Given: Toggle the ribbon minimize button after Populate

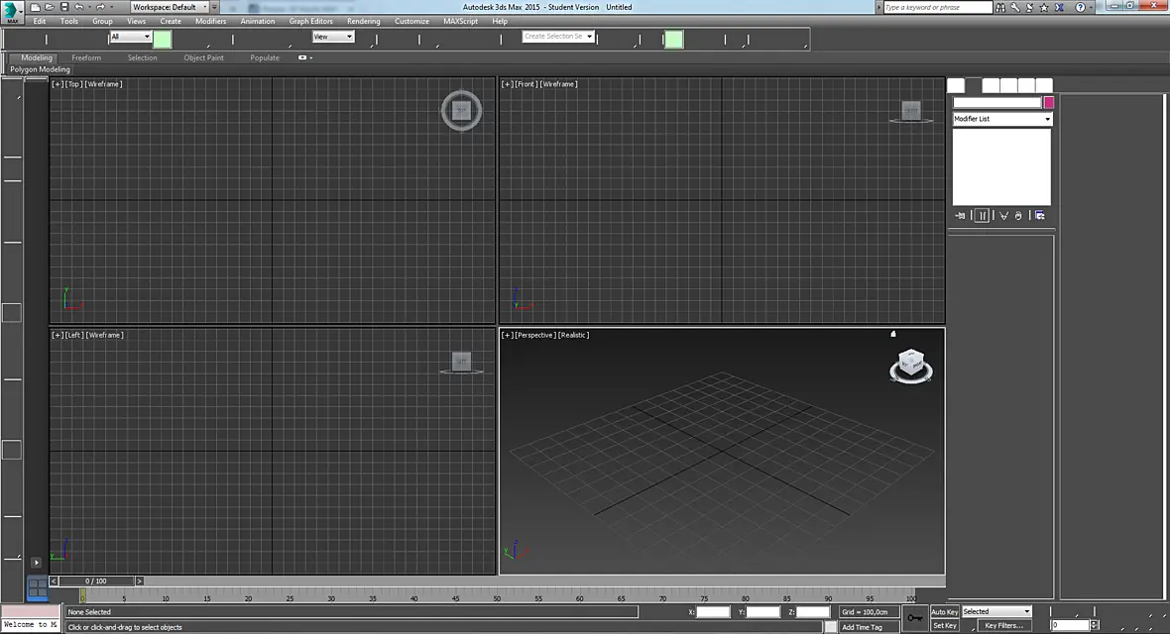Looking at the screenshot, I should [302, 57].
